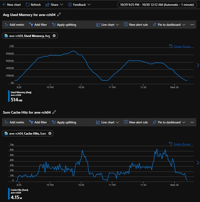
Task: Change chart type of Used Memory chart
Action: point(107,25)
